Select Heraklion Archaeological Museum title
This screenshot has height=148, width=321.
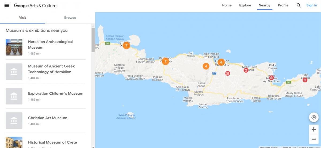pos(50,45)
